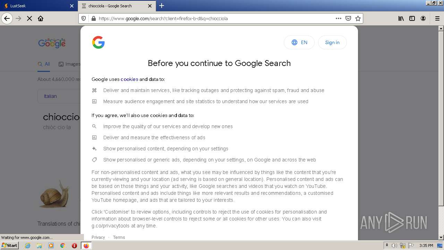Open the Action Center flag icon
Image resolution: width=444 pixels, height=250 pixels.
tap(411, 245)
